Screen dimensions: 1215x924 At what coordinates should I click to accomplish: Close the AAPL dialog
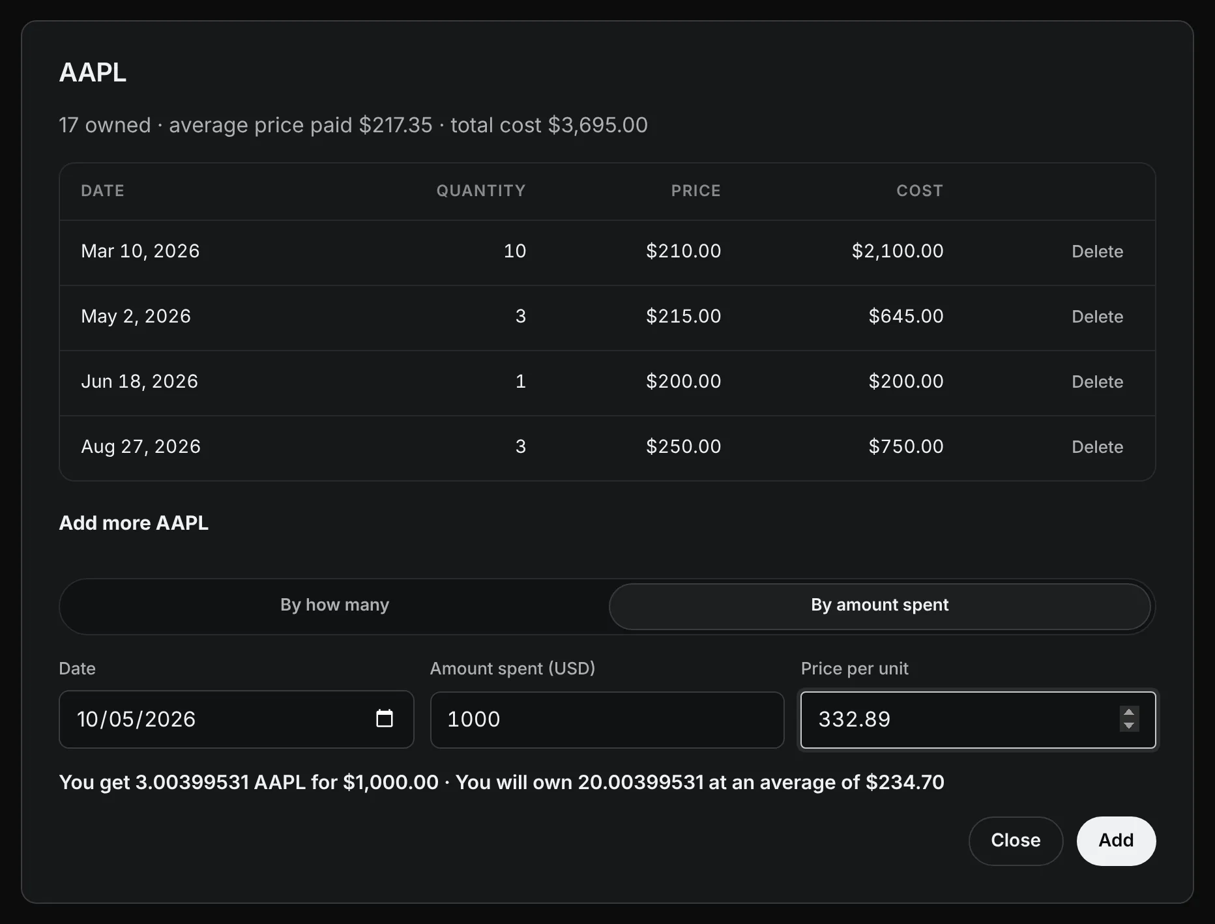point(1016,841)
